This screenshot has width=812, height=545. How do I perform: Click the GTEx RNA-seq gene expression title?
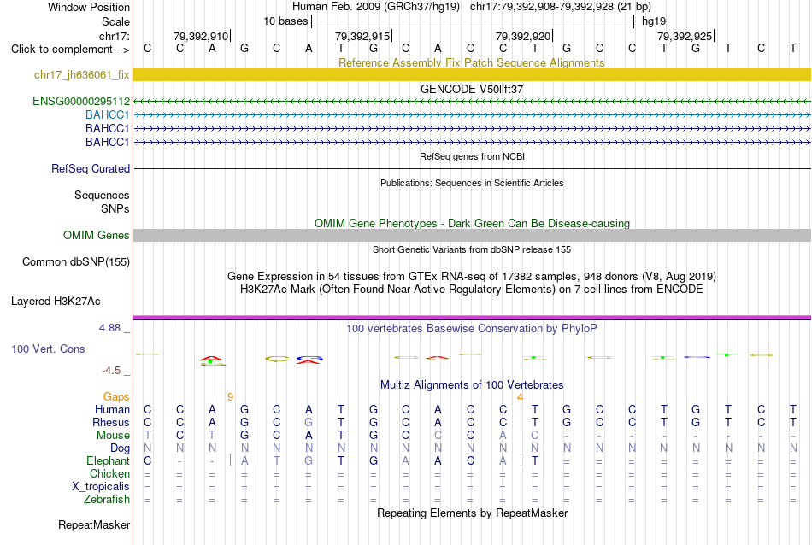(x=472, y=277)
